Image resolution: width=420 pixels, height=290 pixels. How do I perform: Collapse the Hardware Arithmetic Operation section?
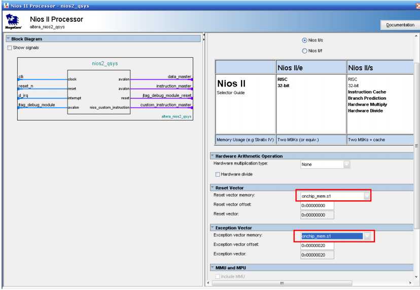(213, 156)
